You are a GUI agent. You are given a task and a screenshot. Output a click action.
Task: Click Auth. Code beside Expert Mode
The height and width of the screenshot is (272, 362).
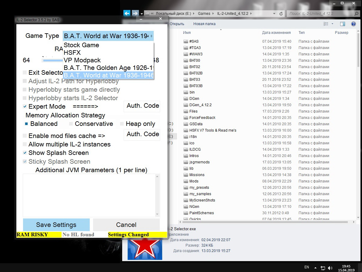tap(142, 106)
